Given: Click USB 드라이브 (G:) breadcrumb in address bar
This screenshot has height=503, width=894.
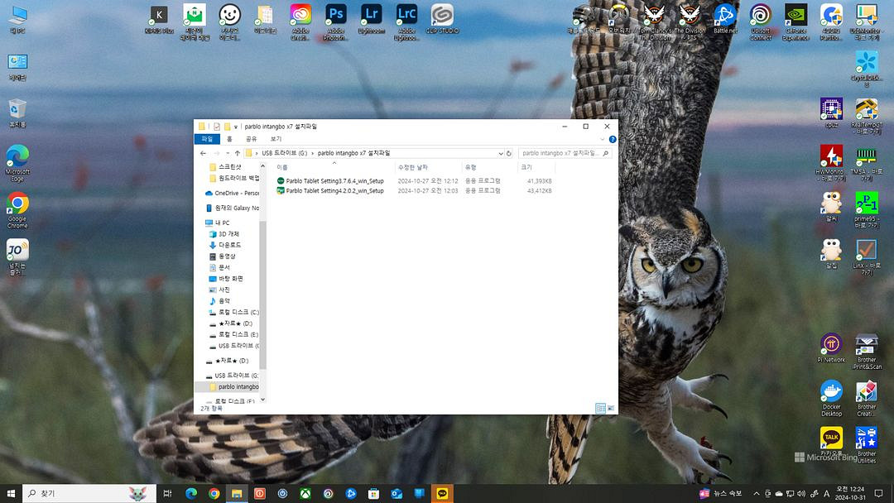Looking at the screenshot, I should click(284, 153).
